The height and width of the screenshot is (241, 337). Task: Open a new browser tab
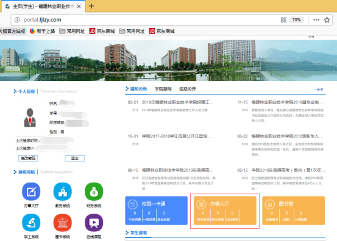click(x=91, y=6)
